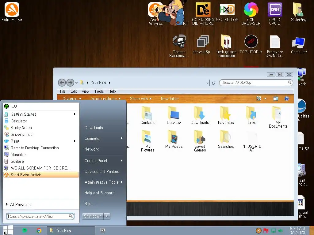Expand the Control Panel submenu arrow
This screenshot has height=235, width=314.
click(121, 161)
